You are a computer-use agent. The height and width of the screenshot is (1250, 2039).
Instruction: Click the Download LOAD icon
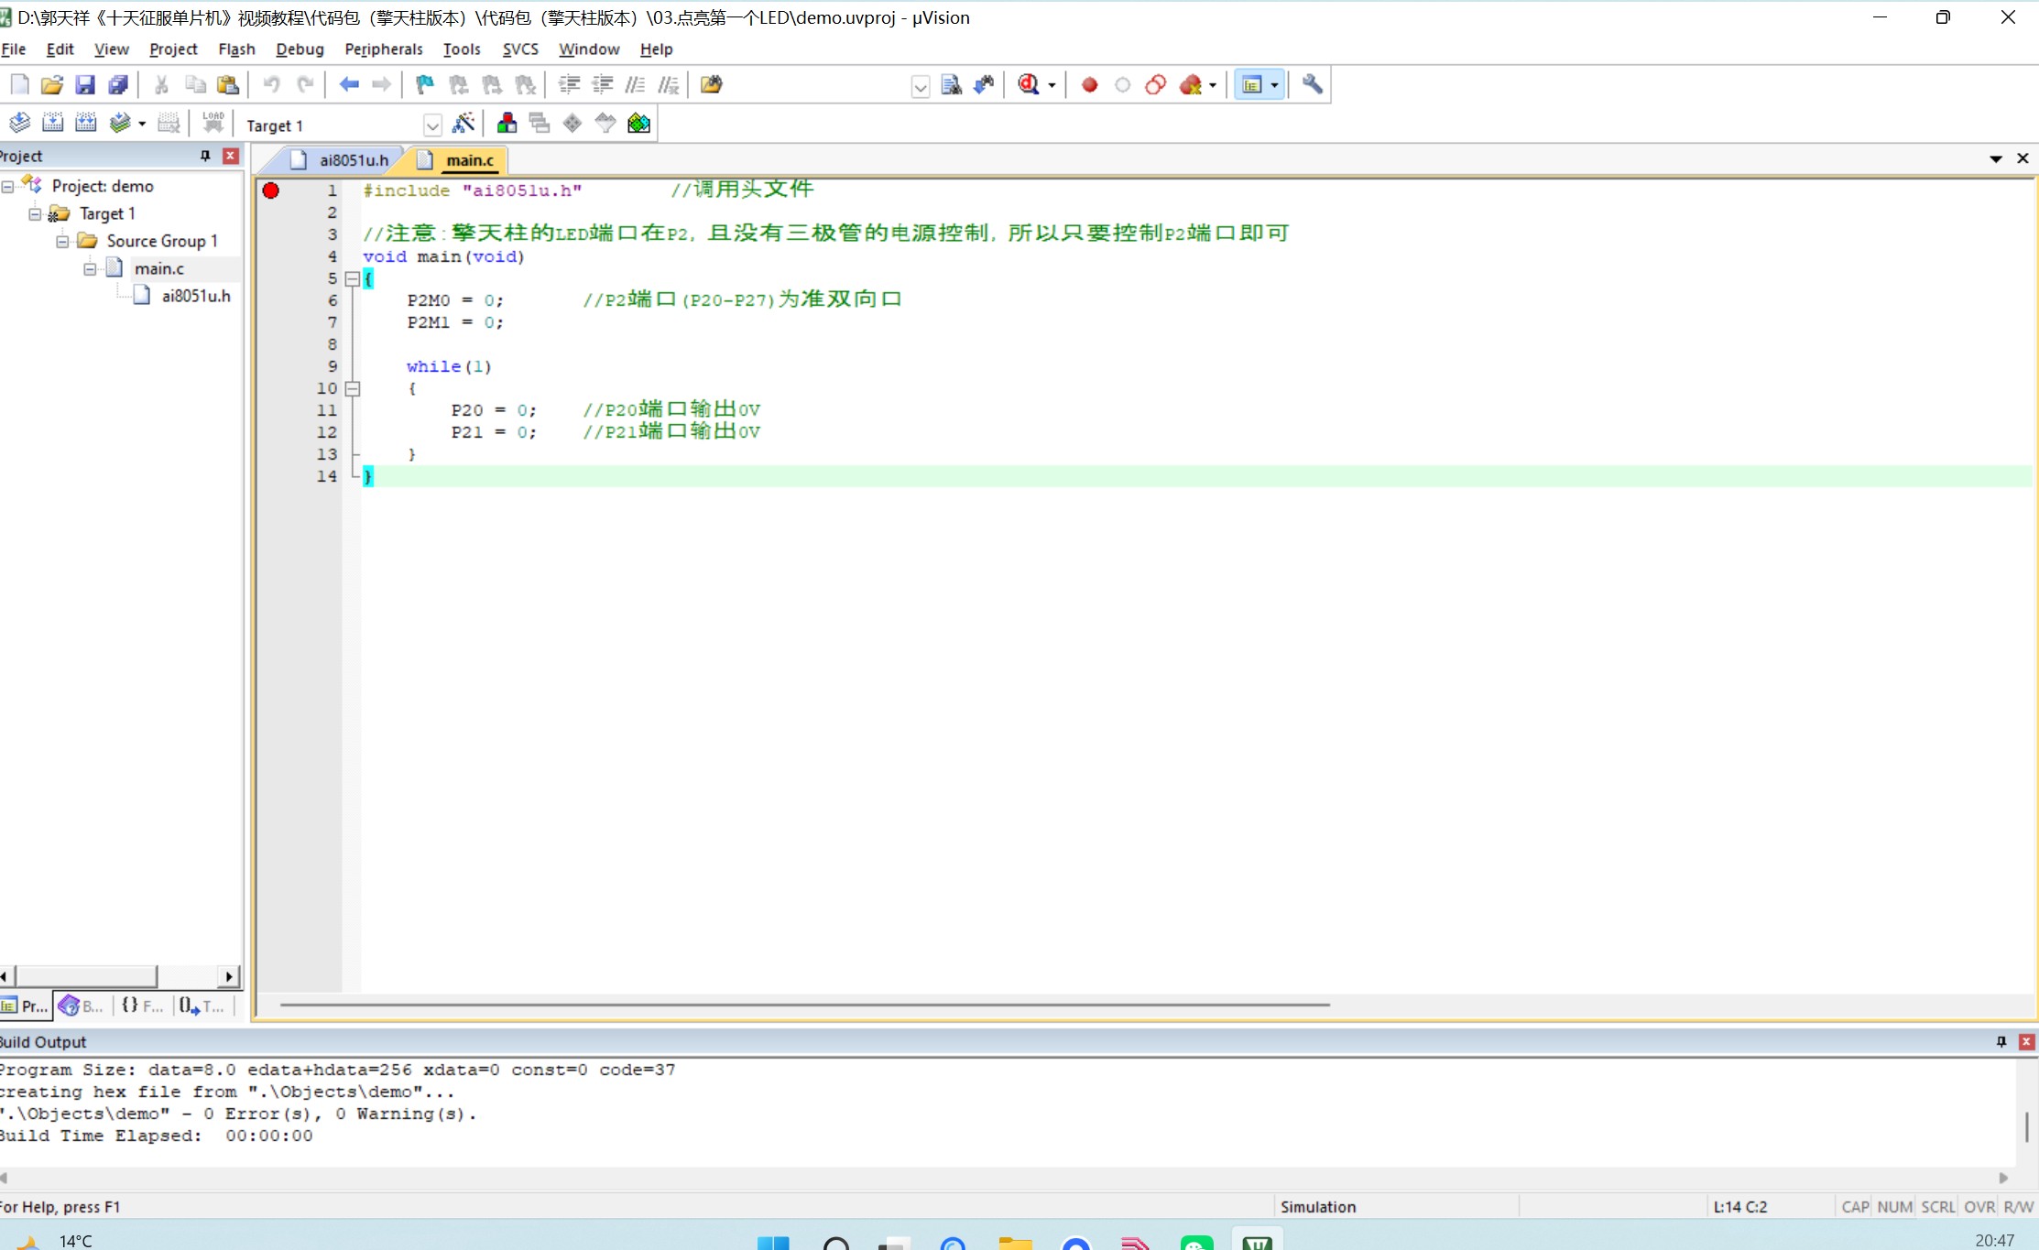tap(213, 123)
